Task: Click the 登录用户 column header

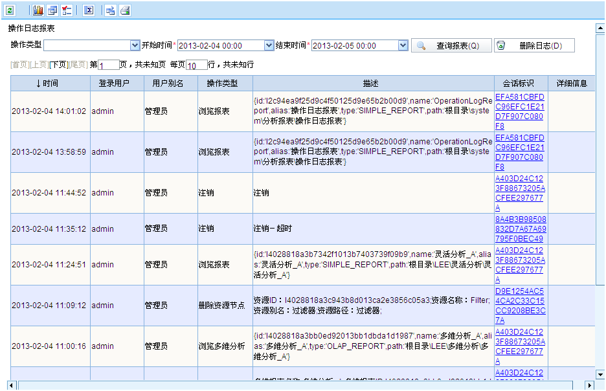Action: (x=117, y=83)
